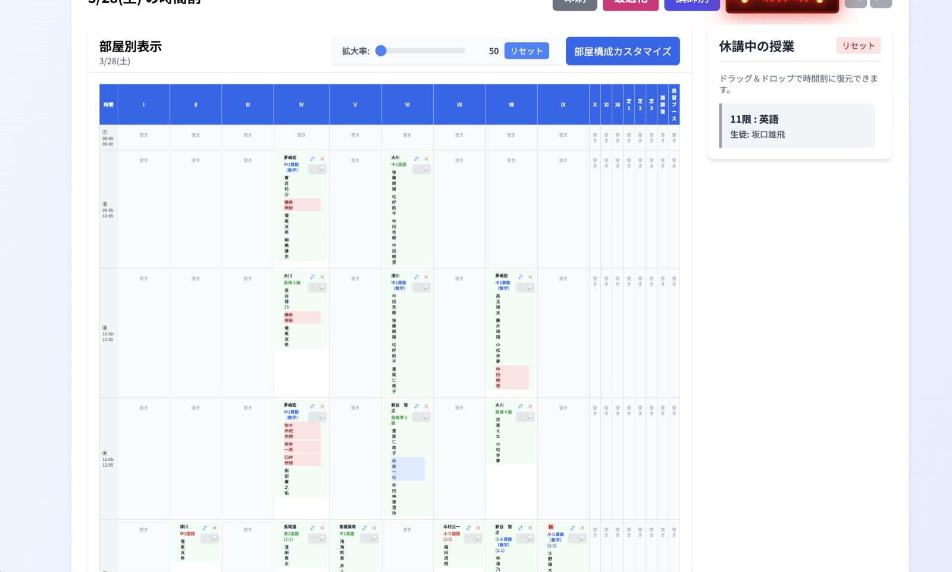The image size is (952, 572).
Task: Open the 印刷 print option
Action: (574, 4)
